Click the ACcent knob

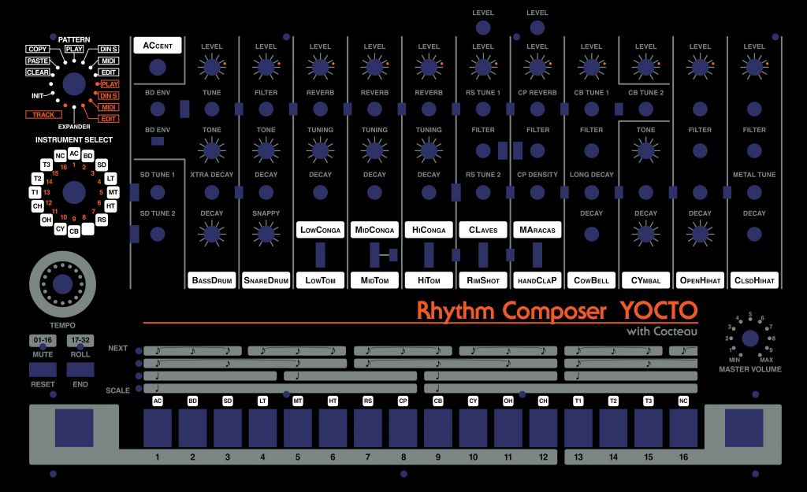[158, 67]
